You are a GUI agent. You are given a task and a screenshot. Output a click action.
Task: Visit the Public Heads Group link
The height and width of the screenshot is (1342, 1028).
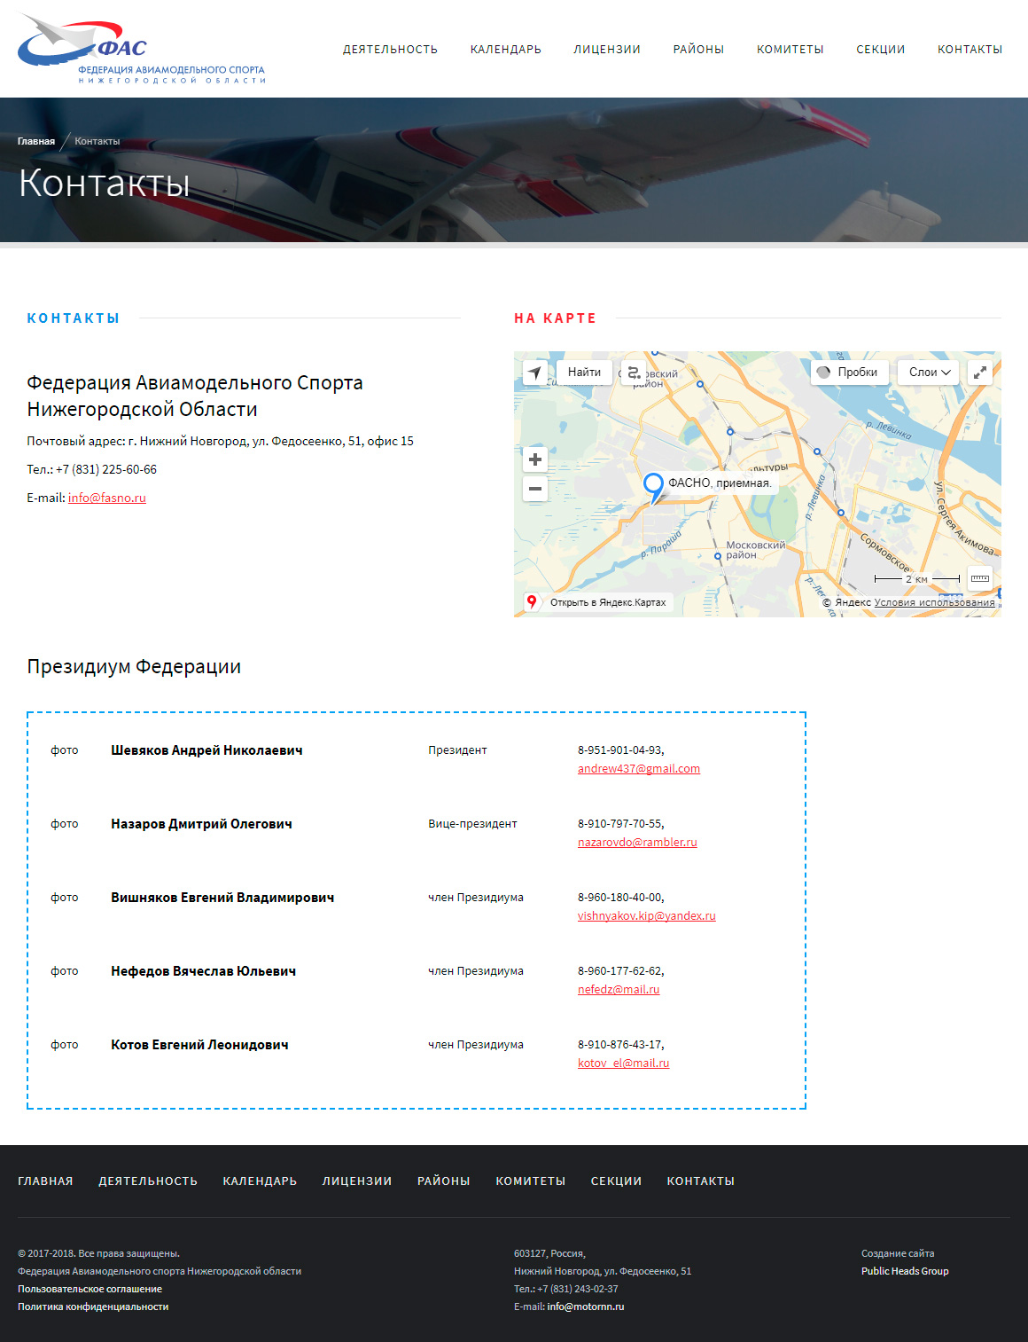pos(905,1272)
